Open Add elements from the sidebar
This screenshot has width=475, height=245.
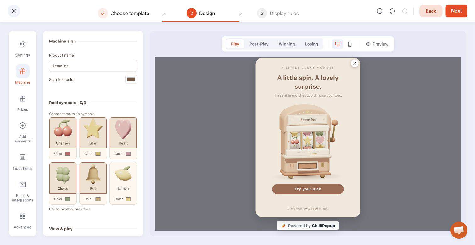click(x=23, y=132)
